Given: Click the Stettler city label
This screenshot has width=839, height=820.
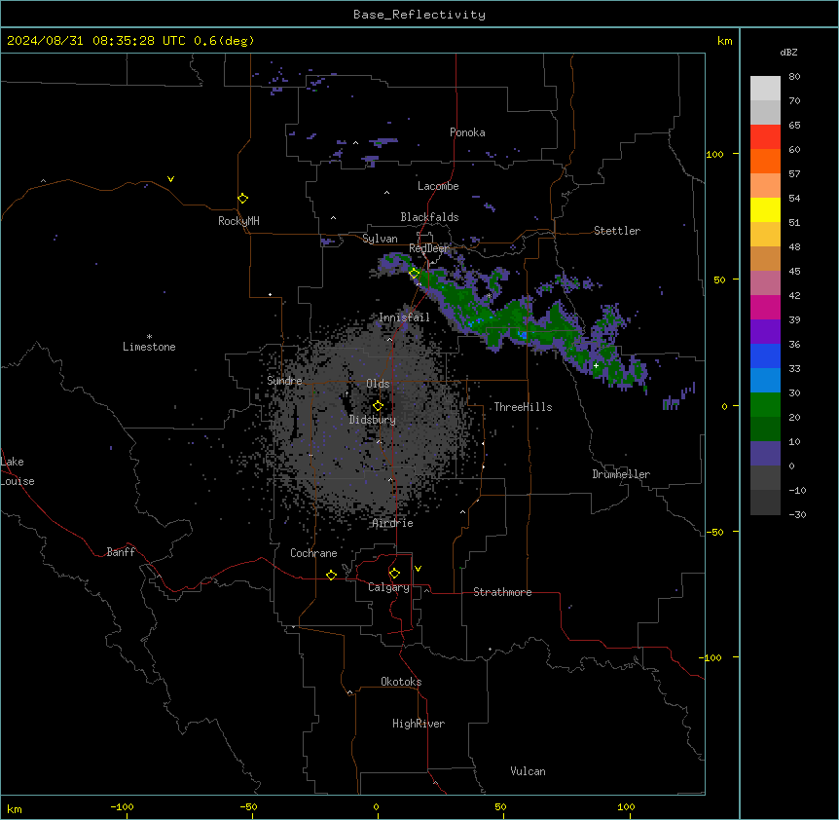Looking at the screenshot, I should [x=617, y=231].
